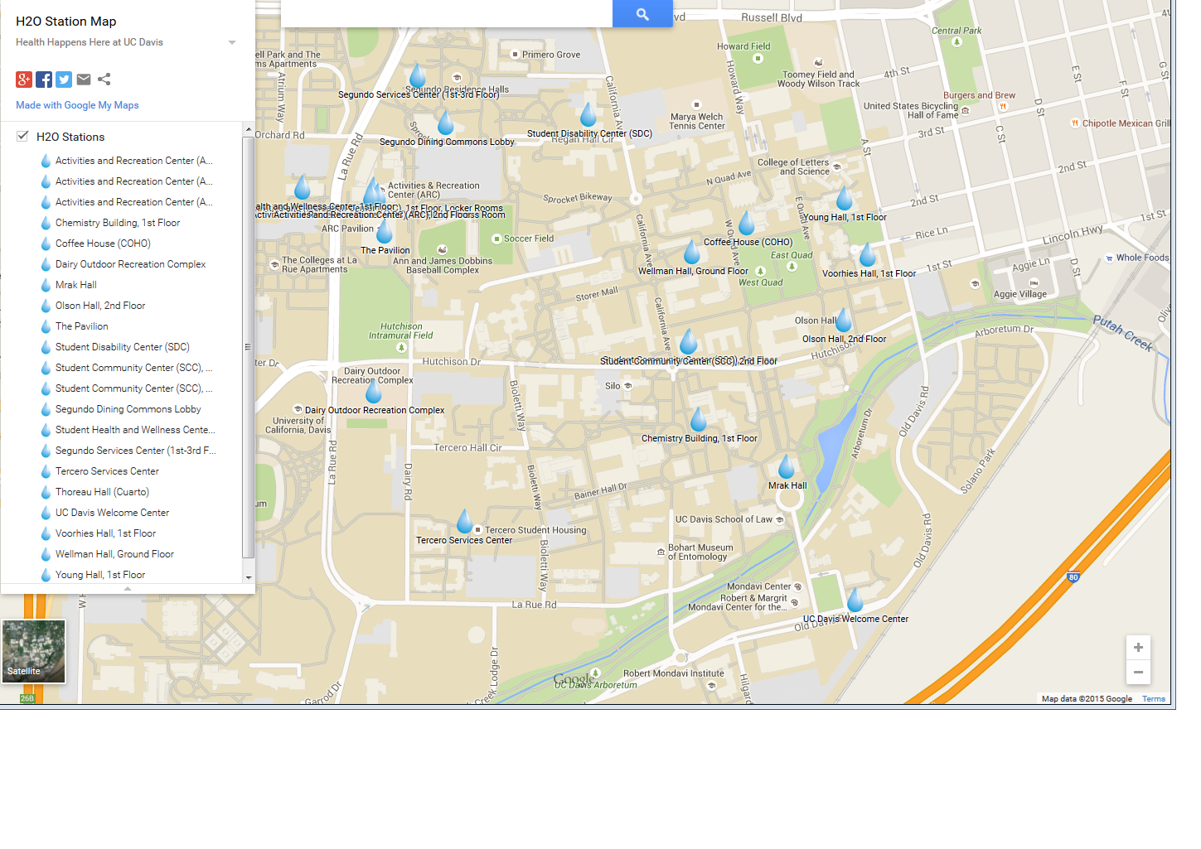This screenshot has height=849, width=1201.
Task: Share map on Google Plus
Action: click(24, 80)
